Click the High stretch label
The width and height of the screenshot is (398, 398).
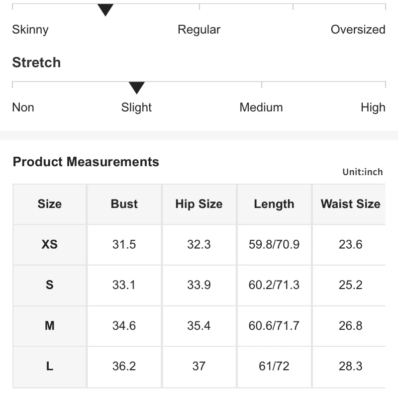pyautogui.click(x=373, y=107)
